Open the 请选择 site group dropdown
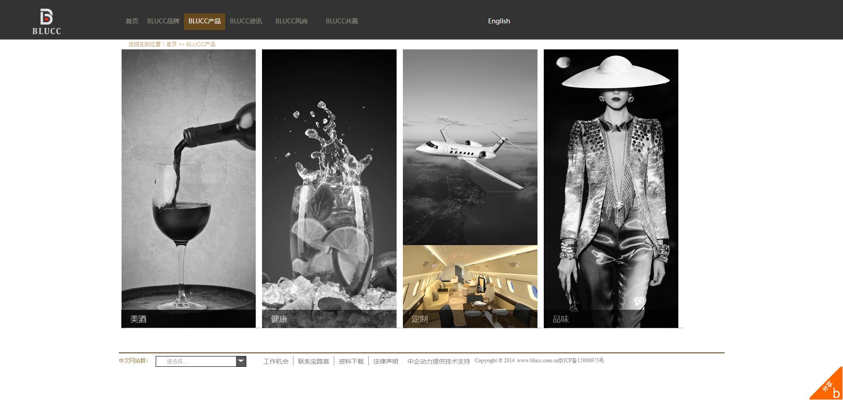 pos(201,361)
